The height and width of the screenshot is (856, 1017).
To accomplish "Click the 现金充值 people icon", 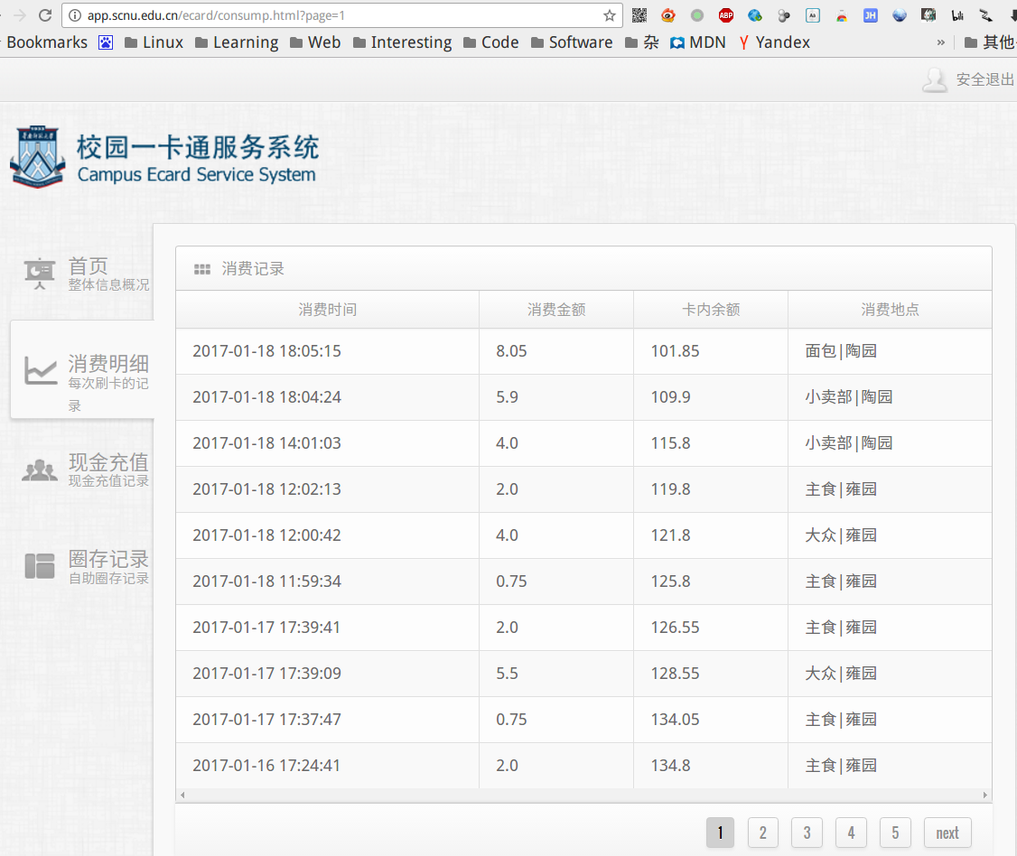I will 40,470.
